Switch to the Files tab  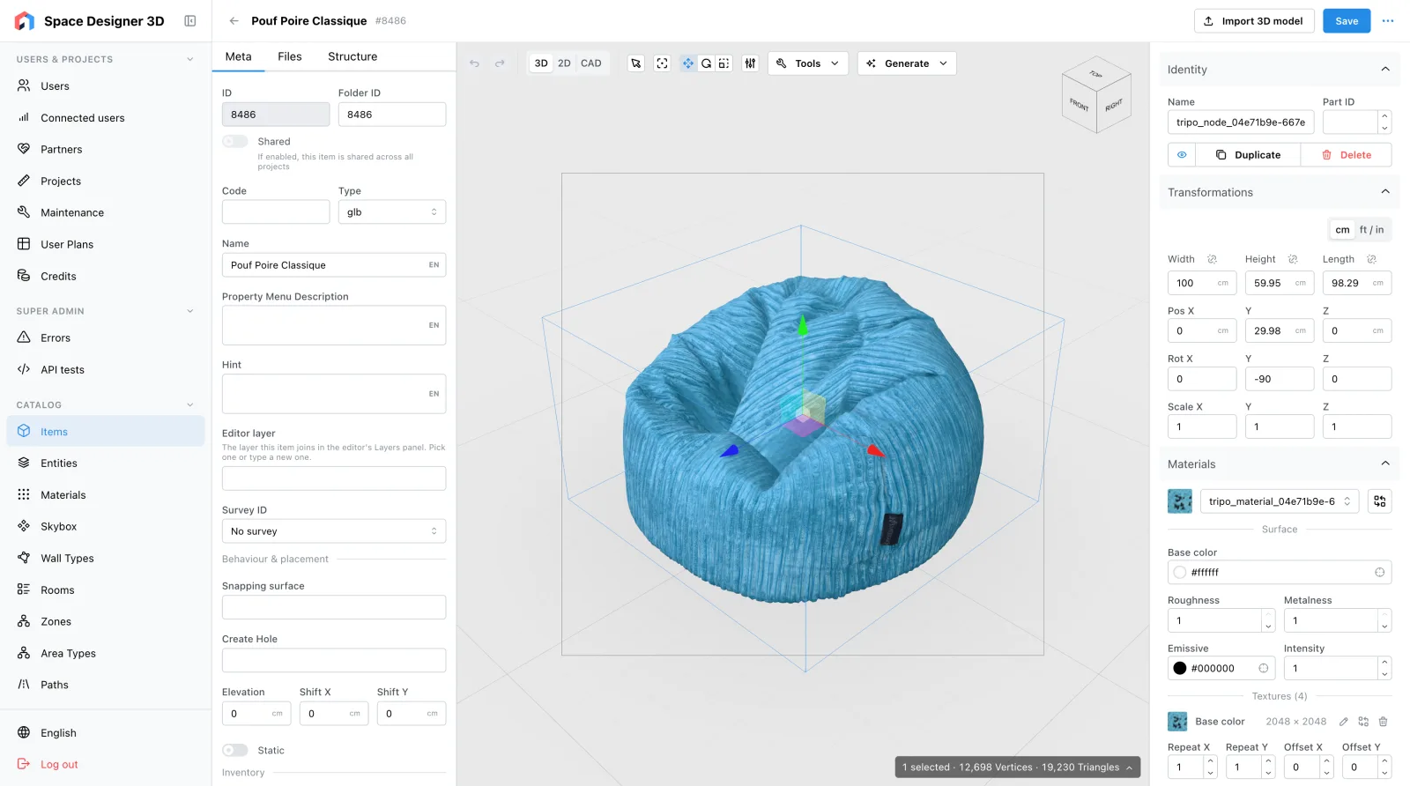point(290,56)
